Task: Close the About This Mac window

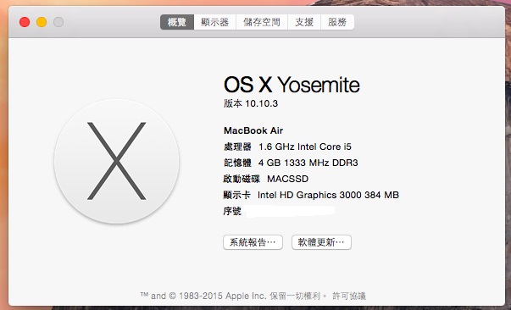Action: (25, 22)
